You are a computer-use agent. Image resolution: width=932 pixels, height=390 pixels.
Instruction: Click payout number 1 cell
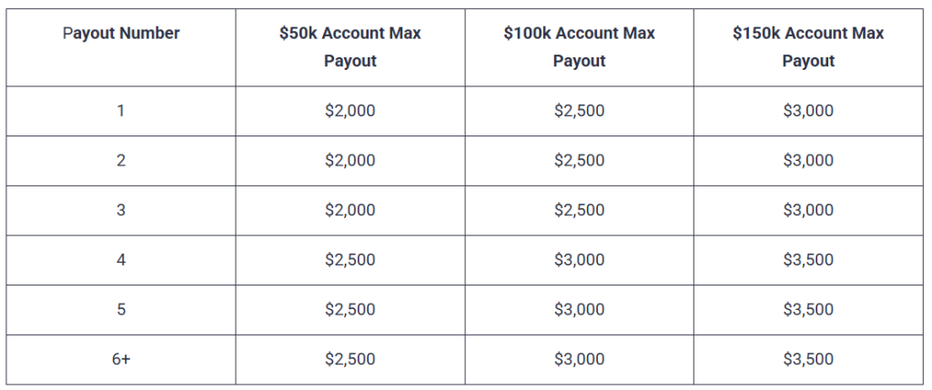[121, 112]
